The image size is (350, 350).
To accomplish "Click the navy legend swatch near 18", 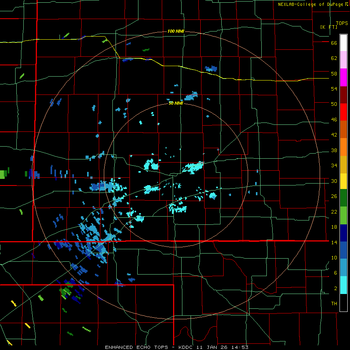I will pos(343,233).
